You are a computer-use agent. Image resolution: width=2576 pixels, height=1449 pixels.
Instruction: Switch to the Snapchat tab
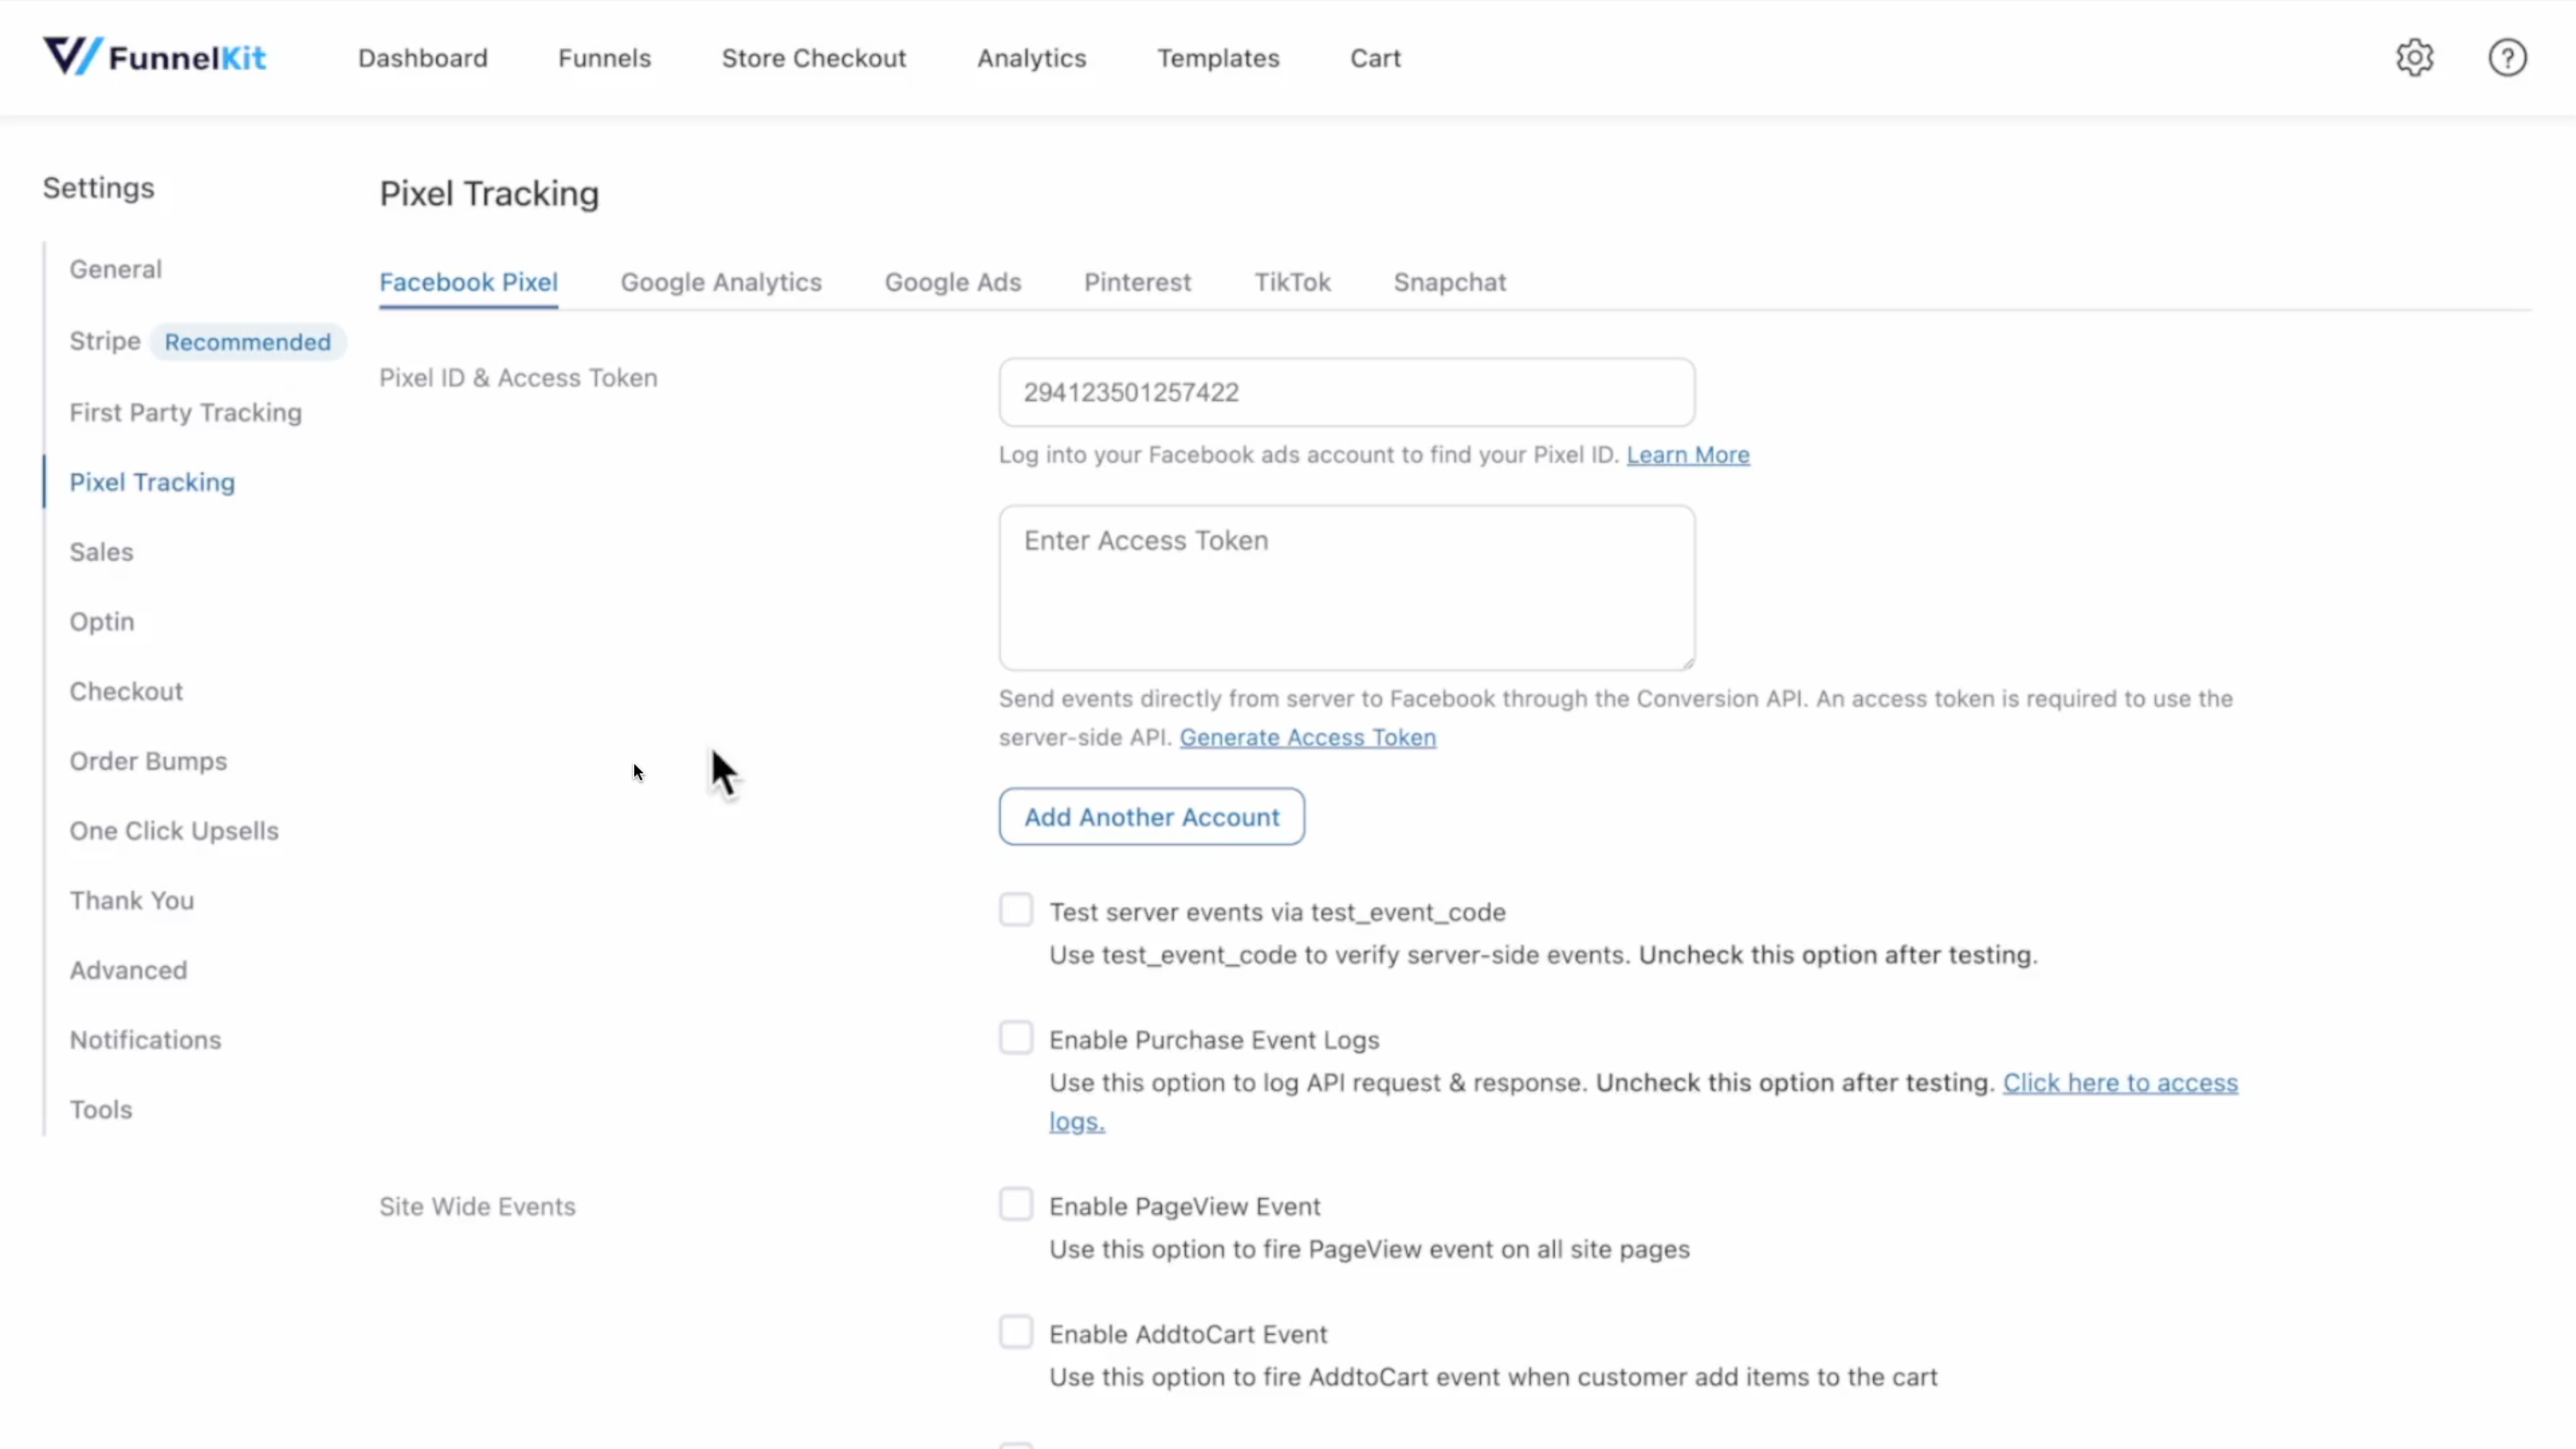[1449, 282]
